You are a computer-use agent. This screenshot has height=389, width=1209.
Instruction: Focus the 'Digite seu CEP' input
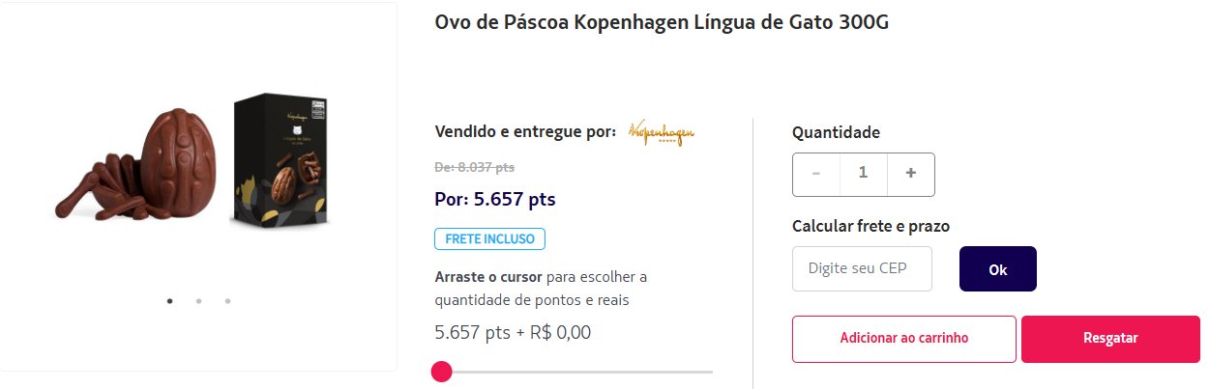tap(862, 268)
